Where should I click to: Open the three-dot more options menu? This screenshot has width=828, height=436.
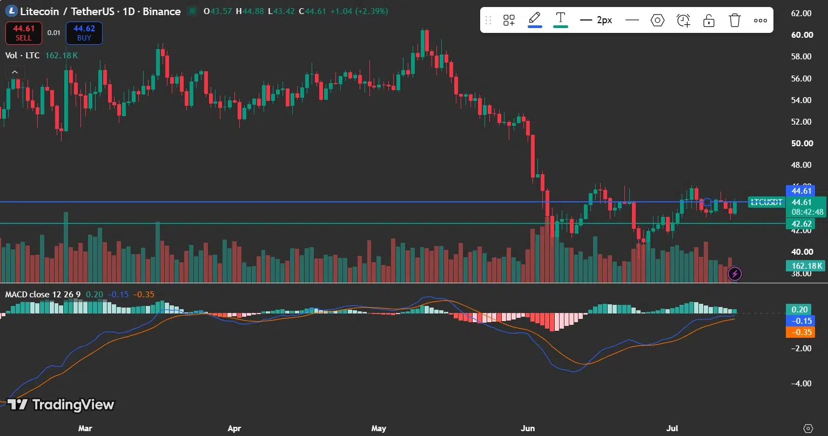click(x=760, y=21)
